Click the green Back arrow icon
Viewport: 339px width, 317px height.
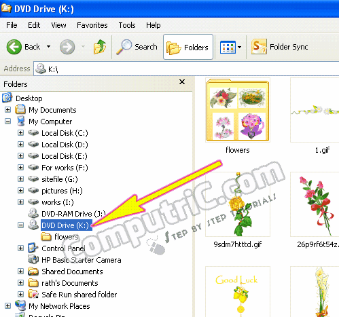coord(14,47)
